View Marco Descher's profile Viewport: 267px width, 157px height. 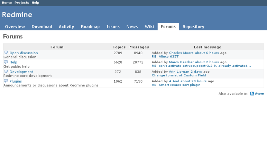tap(181, 62)
